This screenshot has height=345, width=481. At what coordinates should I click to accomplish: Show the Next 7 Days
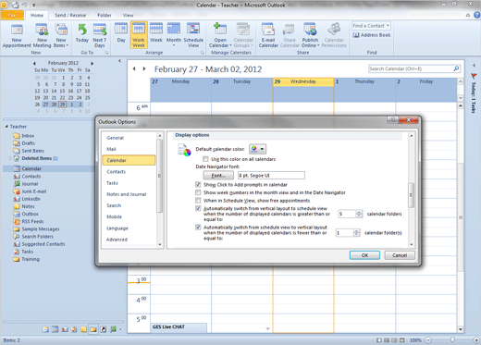(x=100, y=36)
